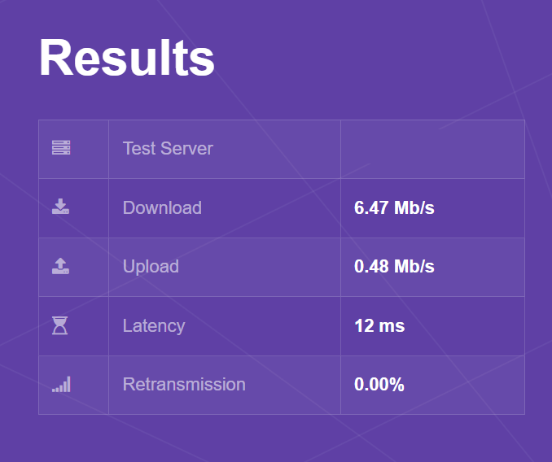Click the empty Test Server value cell
This screenshot has width=552, height=462.
click(x=432, y=149)
